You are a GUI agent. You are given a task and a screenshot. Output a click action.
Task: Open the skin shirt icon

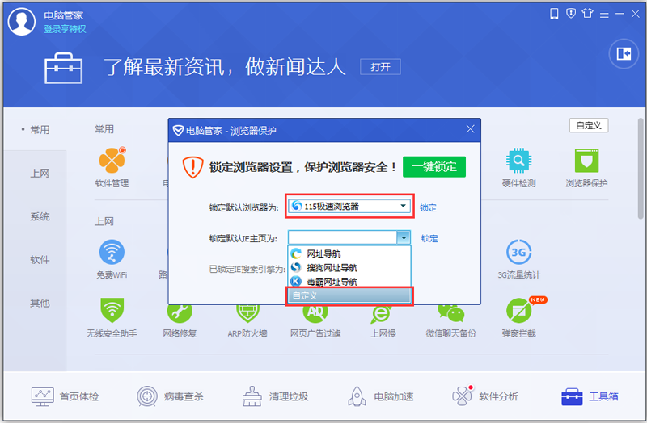point(587,14)
